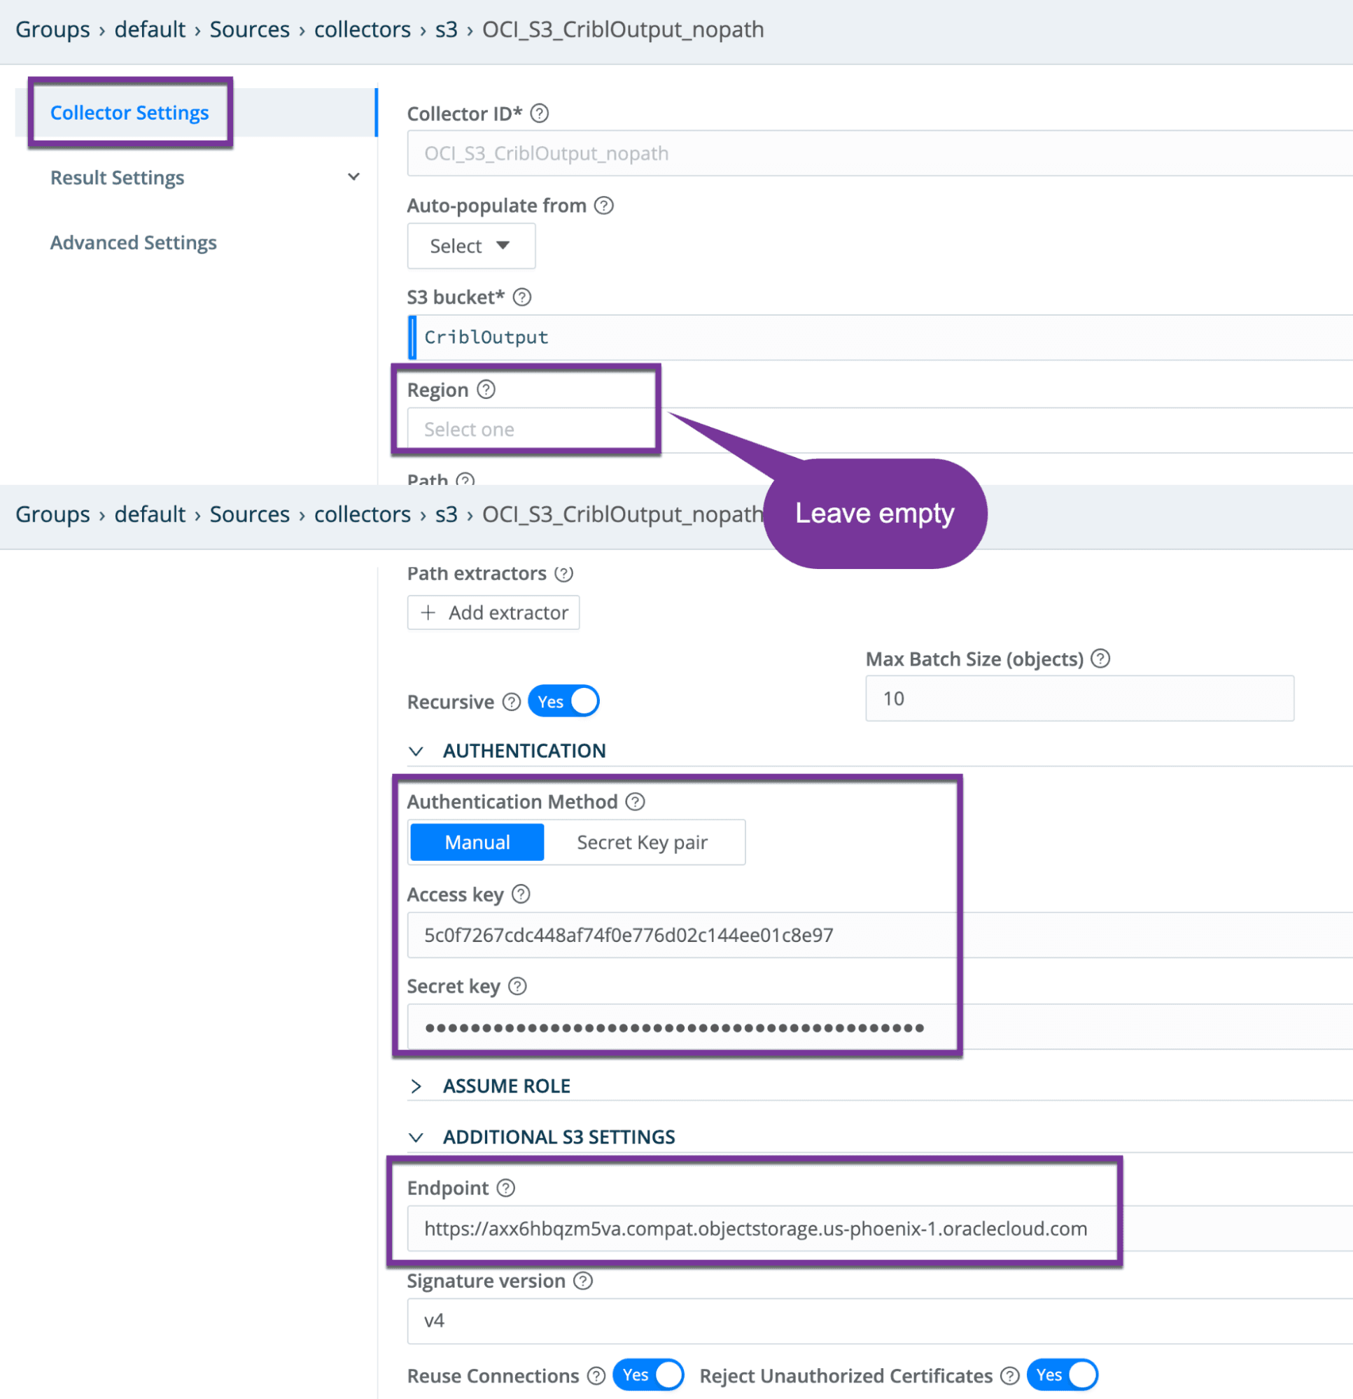Open Advanced Settings tab
This screenshot has height=1399, width=1353.
pyautogui.click(x=134, y=243)
